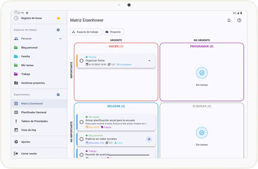
Task: Click the premium crown icon by Registro de horas
Action: [x=58, y=18]
